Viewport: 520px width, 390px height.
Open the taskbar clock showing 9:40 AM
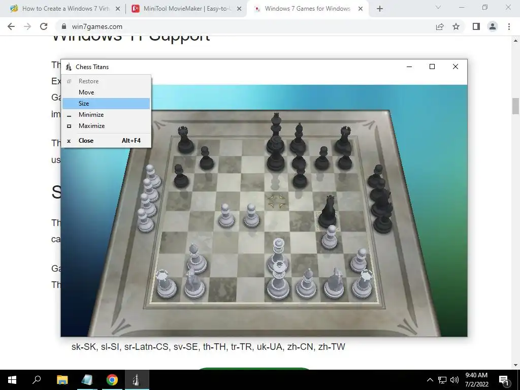click(x=476, y=380)
